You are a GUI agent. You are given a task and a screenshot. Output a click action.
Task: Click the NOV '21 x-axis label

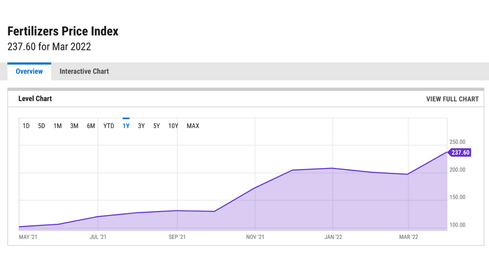pyautogui.click(x=255, y=237)
